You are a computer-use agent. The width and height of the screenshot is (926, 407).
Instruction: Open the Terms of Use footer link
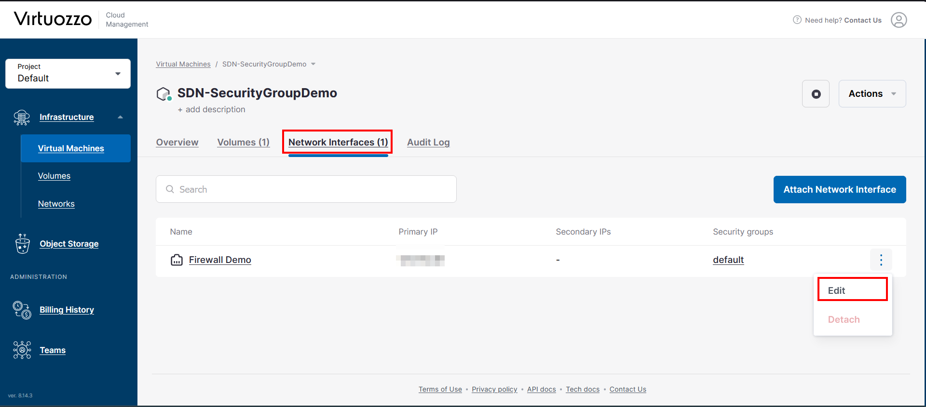(x=440, y=389)
